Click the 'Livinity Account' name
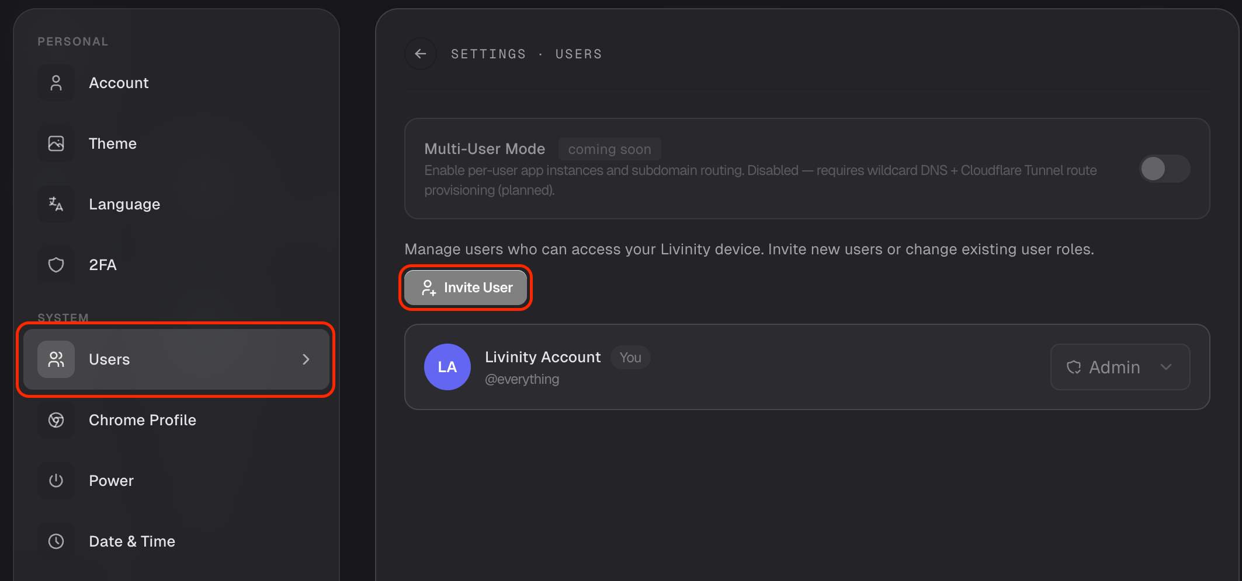The height and width of the screenshot is (581, 1242). pos(543,357)
